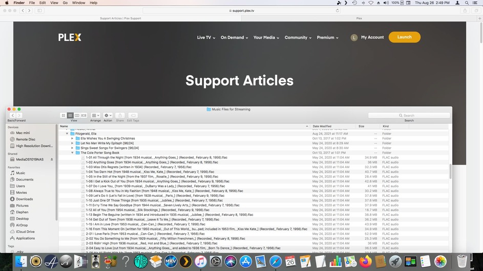Click the Launch button on Plex page
This screenshot has width=483, height=271.
click(405, 37)
